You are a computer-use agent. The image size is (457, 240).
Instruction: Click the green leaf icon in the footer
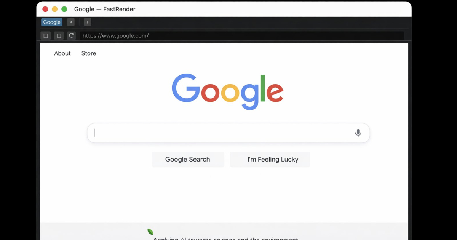coord(150,232)
